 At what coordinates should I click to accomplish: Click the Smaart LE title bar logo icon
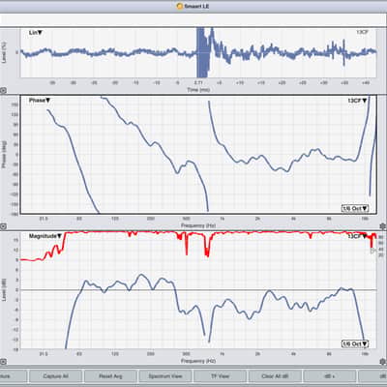[x=180, y=6]
